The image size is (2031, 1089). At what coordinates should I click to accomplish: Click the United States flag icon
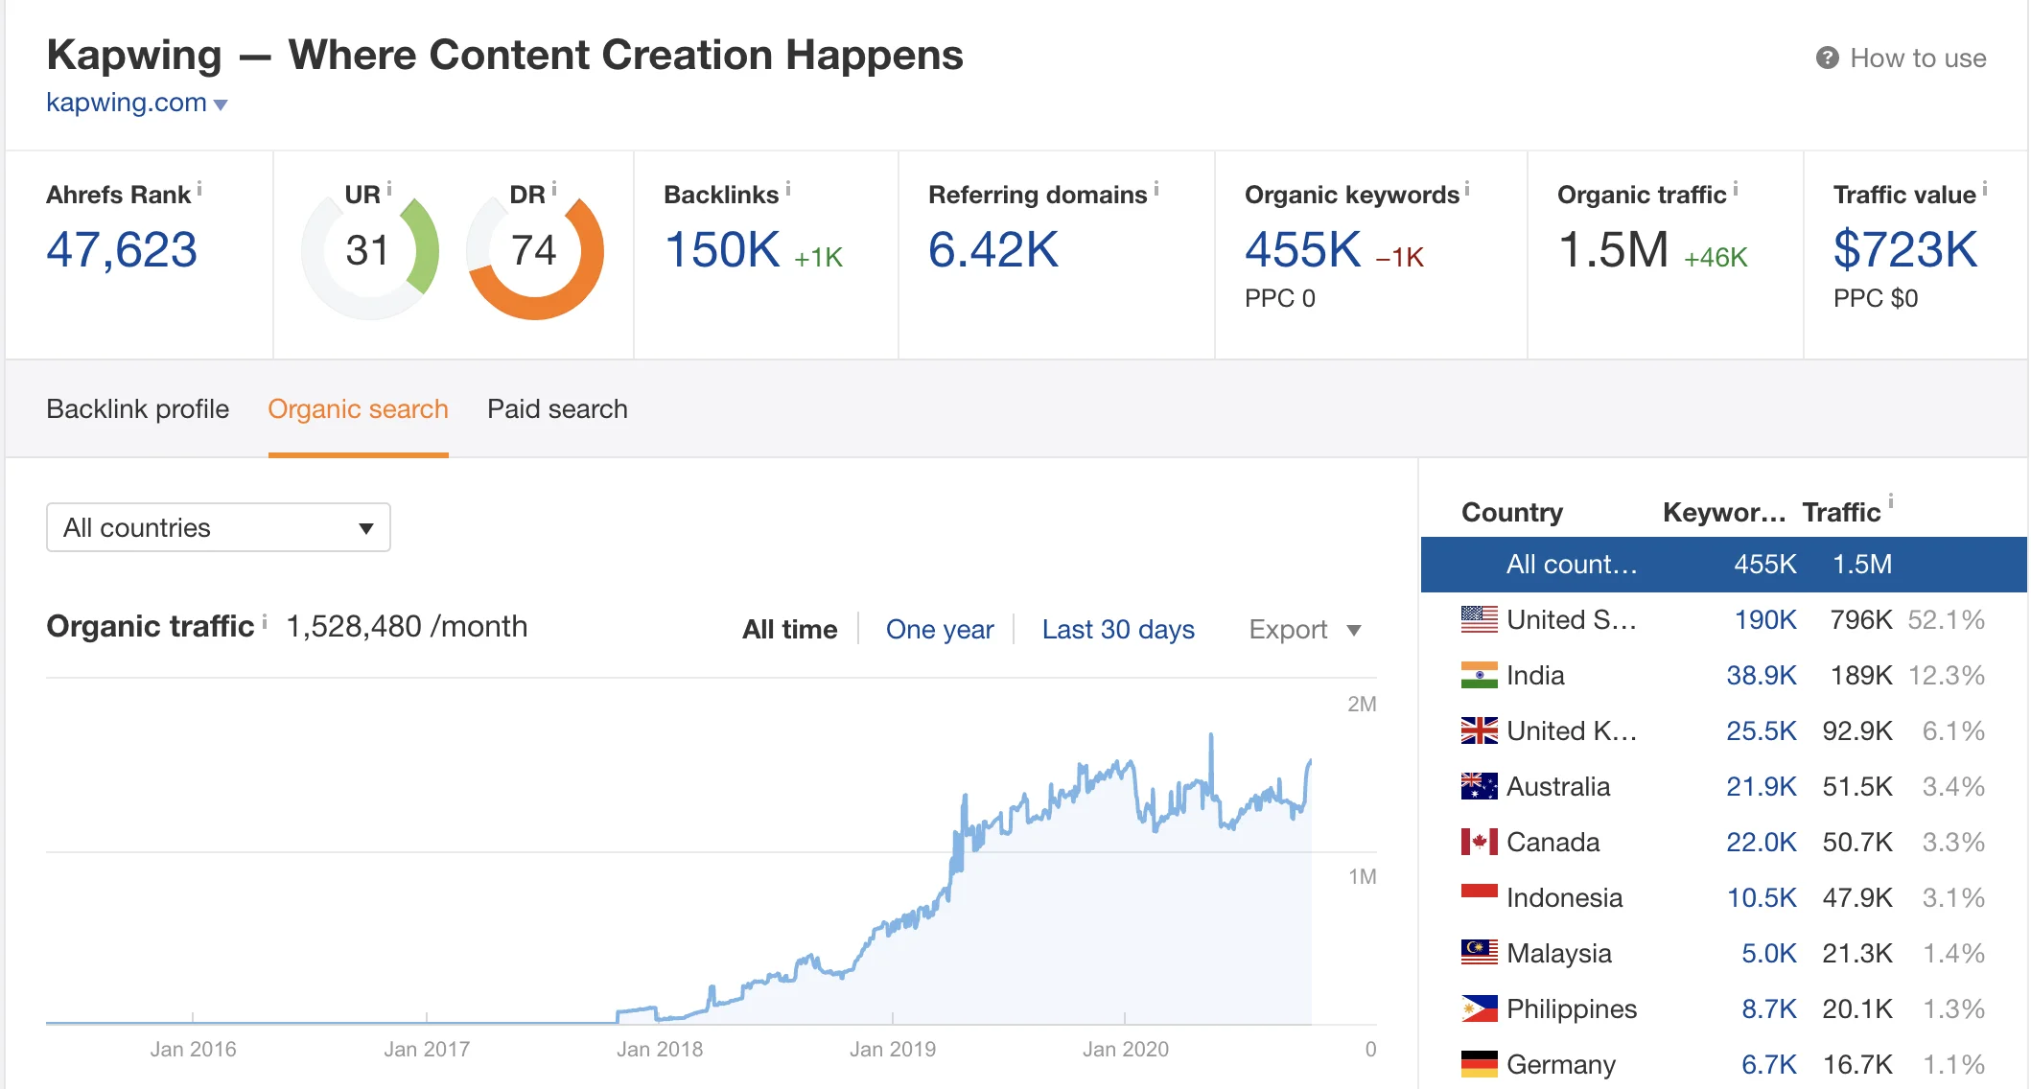point(1479,619)
